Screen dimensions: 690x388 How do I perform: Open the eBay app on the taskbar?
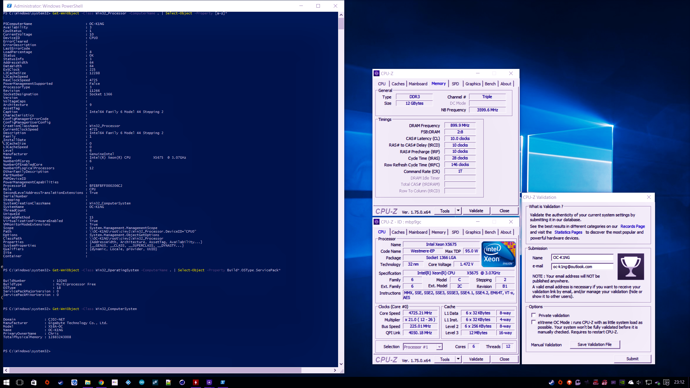coord(115,382)
